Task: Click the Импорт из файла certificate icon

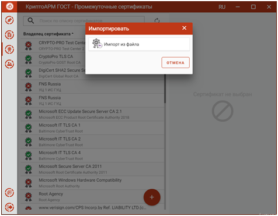Action: (97, 44)
